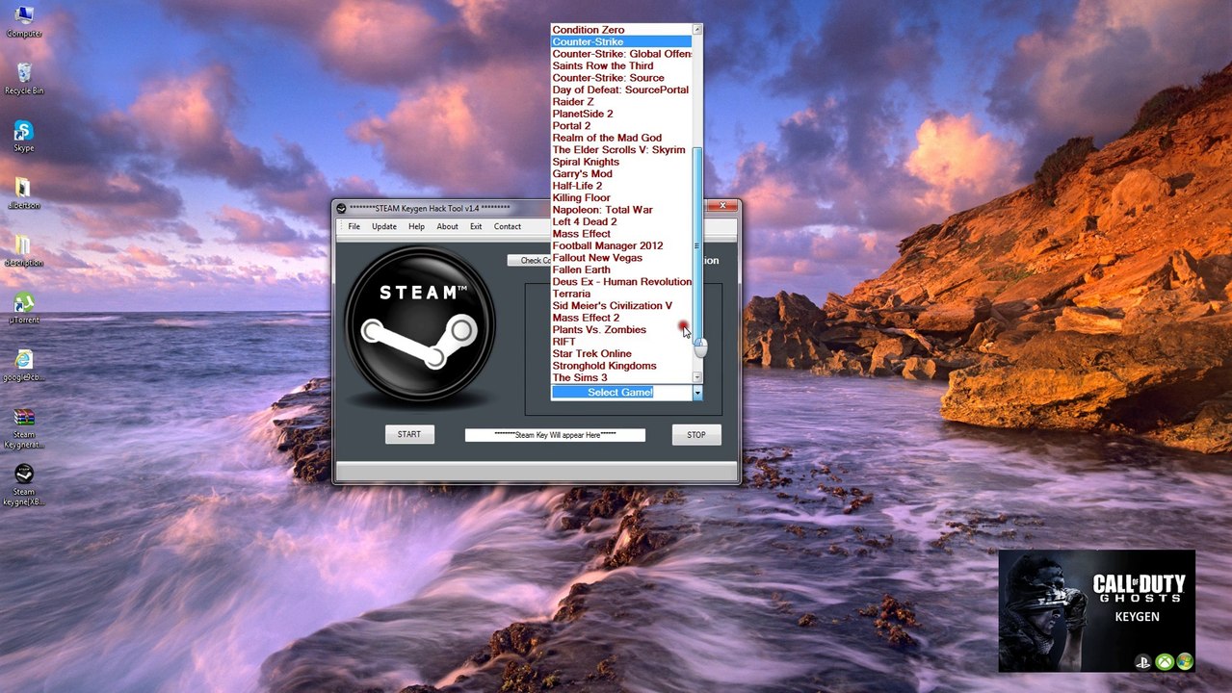Choose the highlighted Counter-Strike entry

coord(621,42)
